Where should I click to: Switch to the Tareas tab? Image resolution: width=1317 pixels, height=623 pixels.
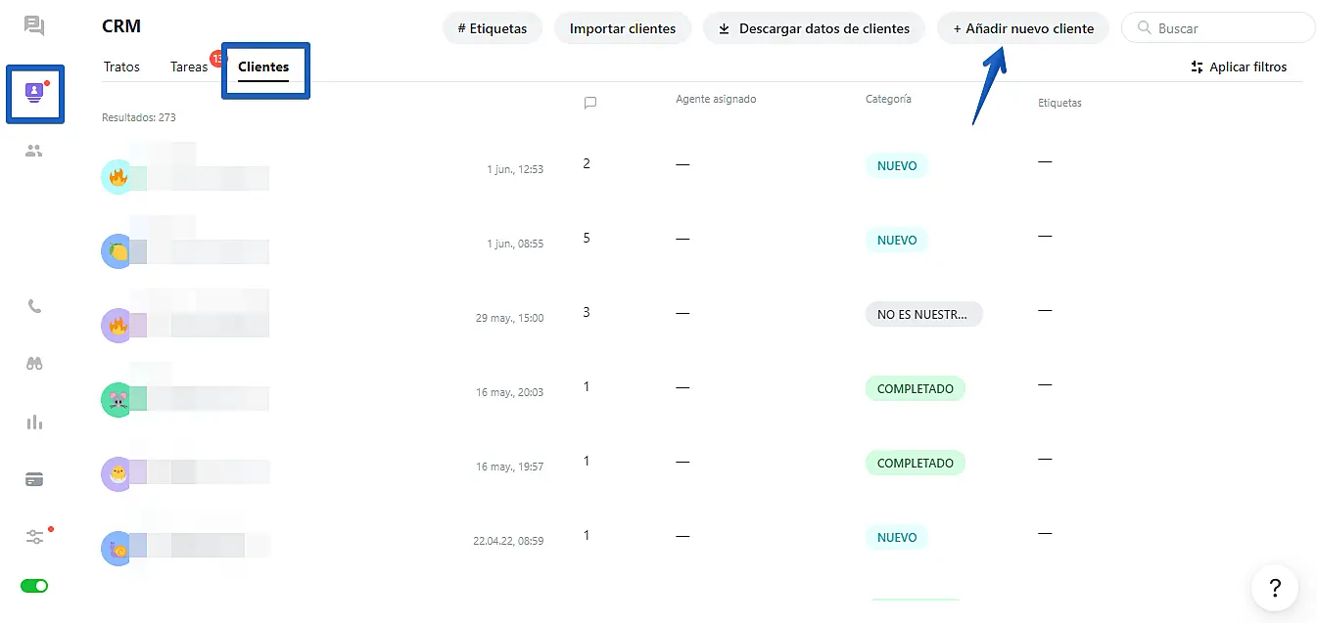pyautogui.click(x=189, y=67)
